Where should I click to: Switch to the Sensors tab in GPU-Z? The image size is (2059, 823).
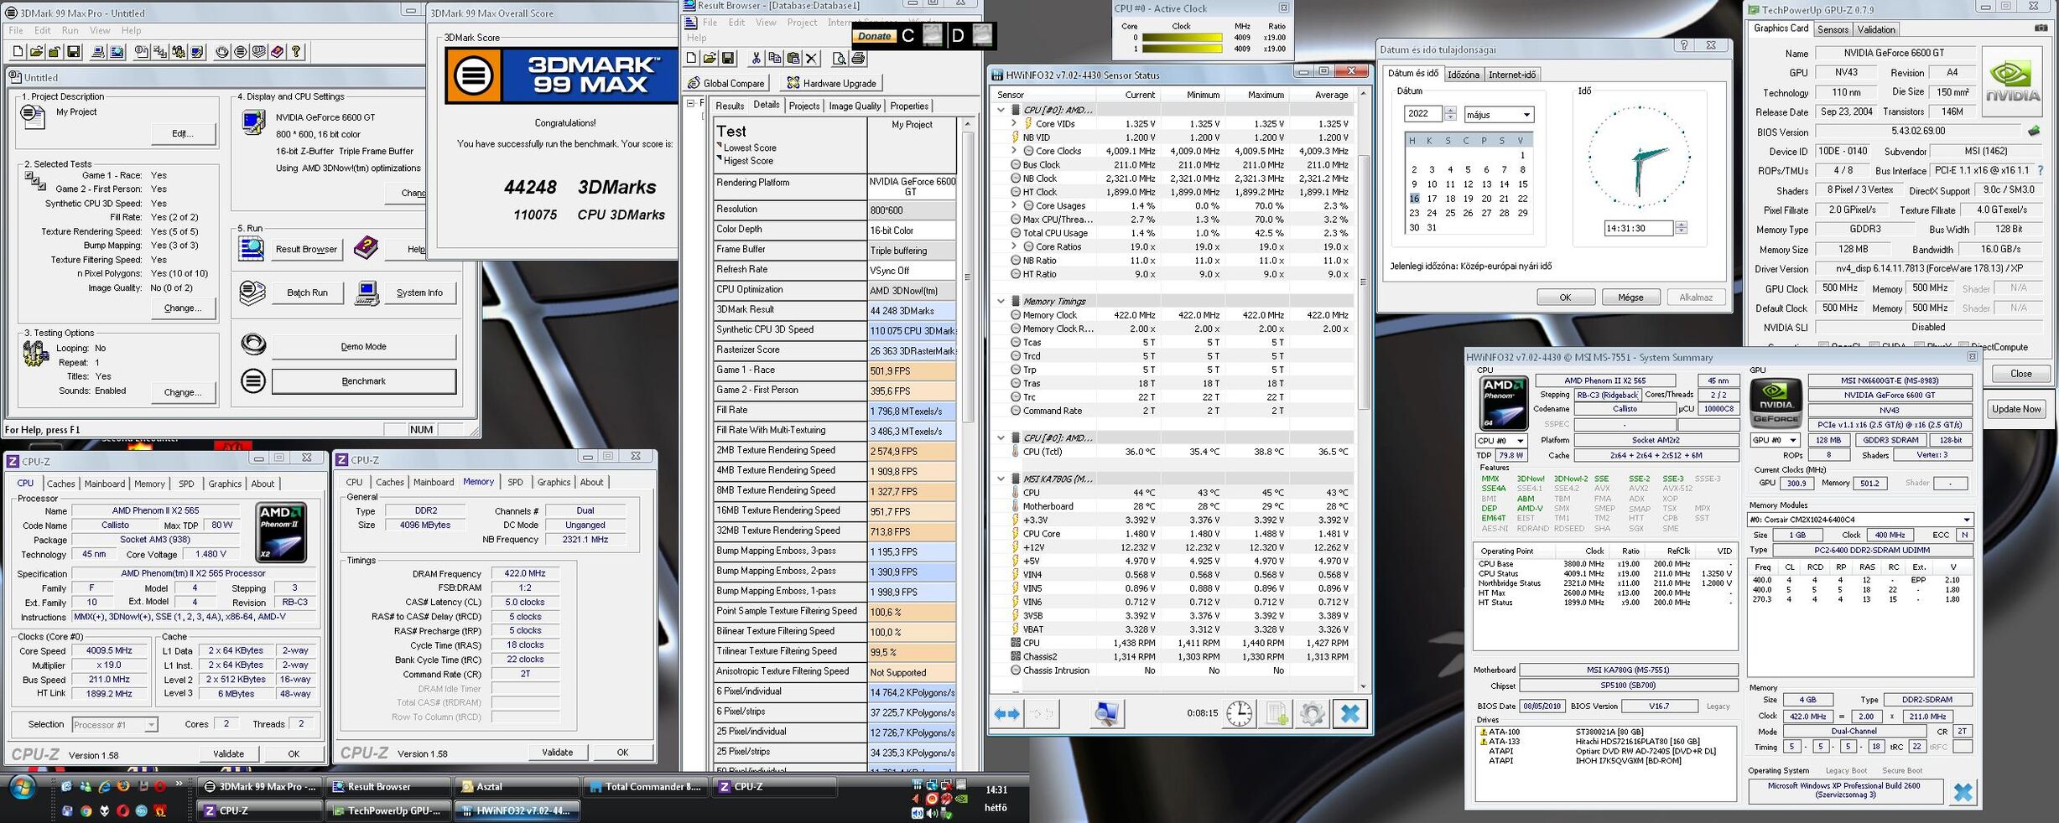point(1833,29)
